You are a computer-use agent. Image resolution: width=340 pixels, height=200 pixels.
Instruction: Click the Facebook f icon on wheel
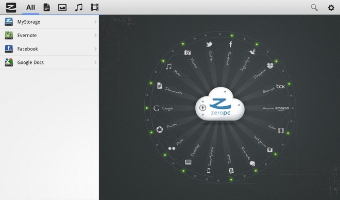(x=230, y=44)
